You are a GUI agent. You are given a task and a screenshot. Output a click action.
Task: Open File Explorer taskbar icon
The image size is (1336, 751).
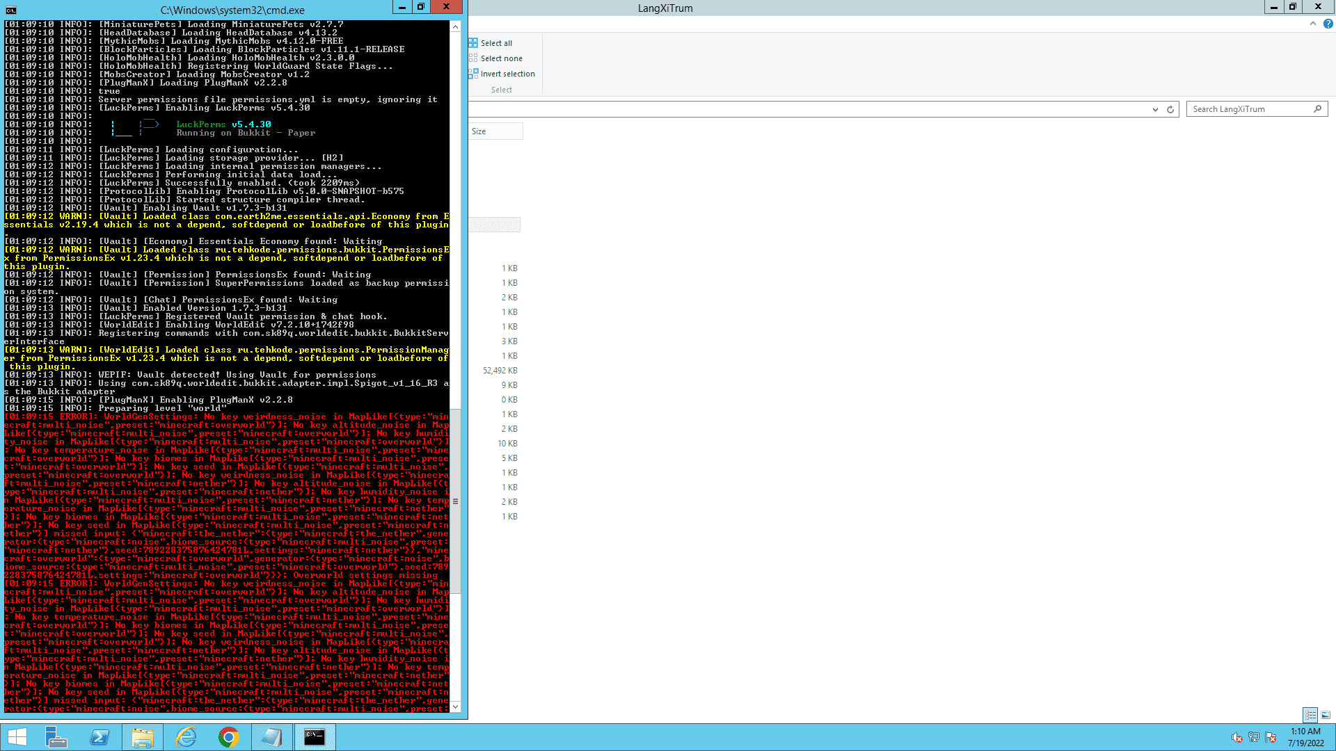tap(143, 737)
